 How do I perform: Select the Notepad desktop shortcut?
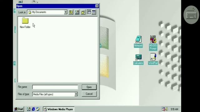[138, 42]
